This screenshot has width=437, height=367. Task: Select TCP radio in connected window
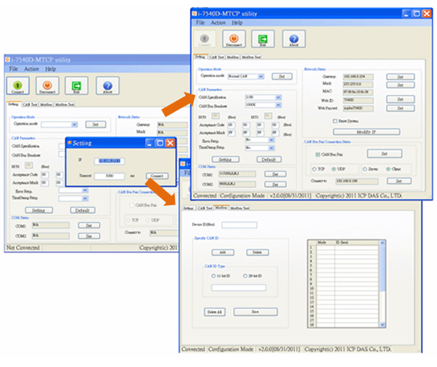click(x=314, y=169)
